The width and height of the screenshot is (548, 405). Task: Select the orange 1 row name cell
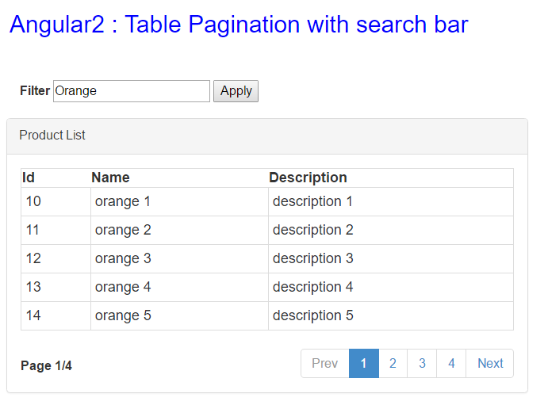(x=180, y=202)
